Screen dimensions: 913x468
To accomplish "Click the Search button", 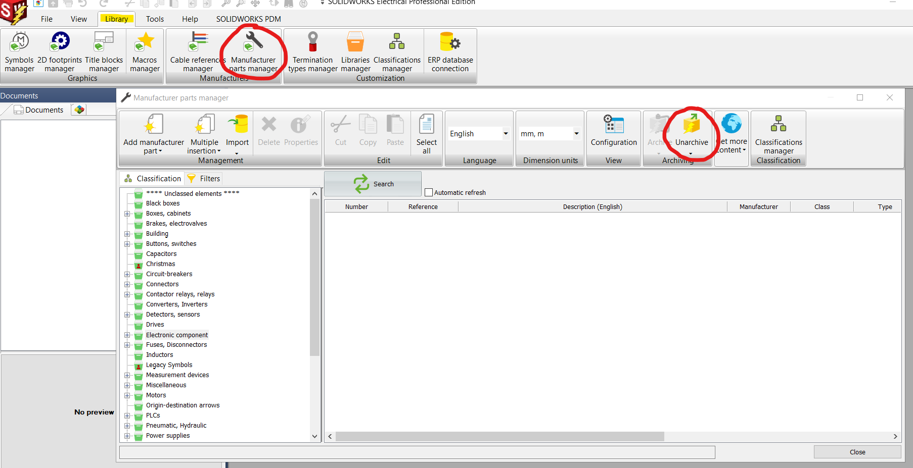I will (x=373, y=184).
